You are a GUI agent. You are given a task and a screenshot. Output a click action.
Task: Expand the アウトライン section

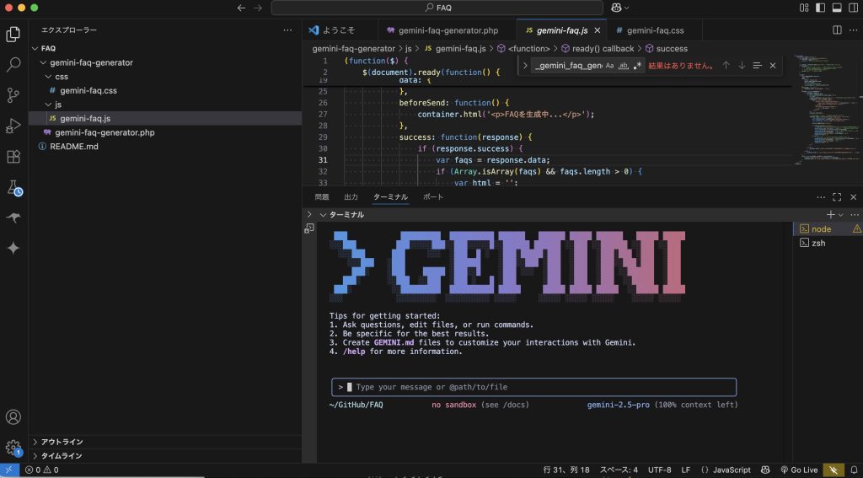click(62, 442)
